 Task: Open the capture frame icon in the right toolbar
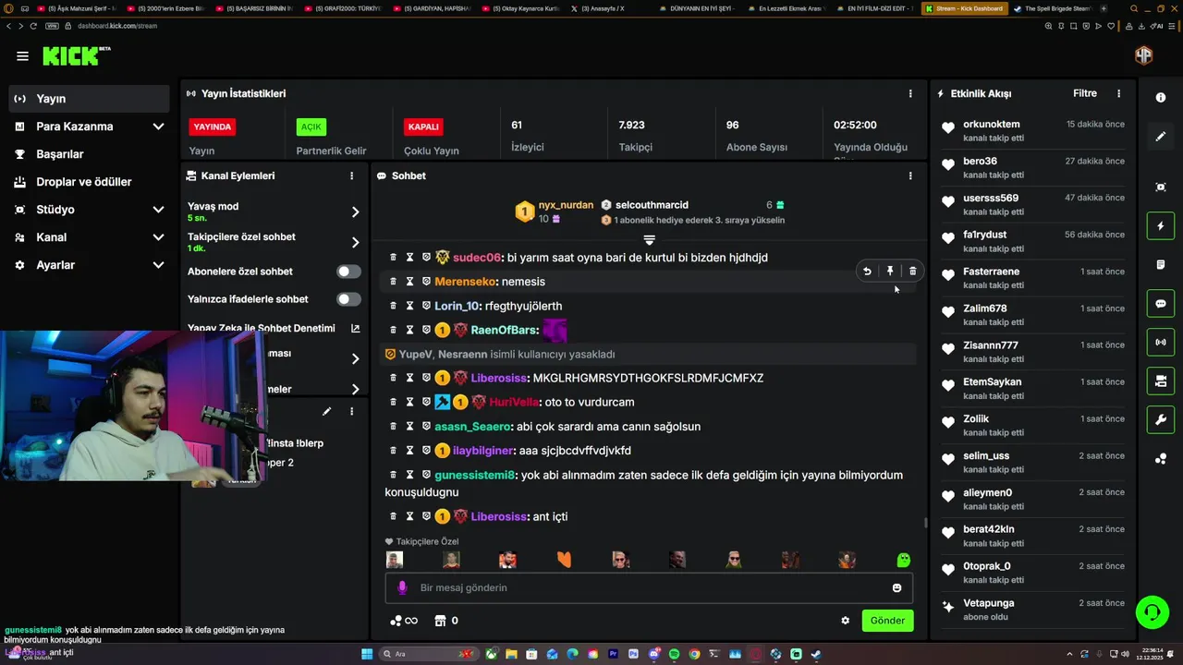coord(1161,187)
